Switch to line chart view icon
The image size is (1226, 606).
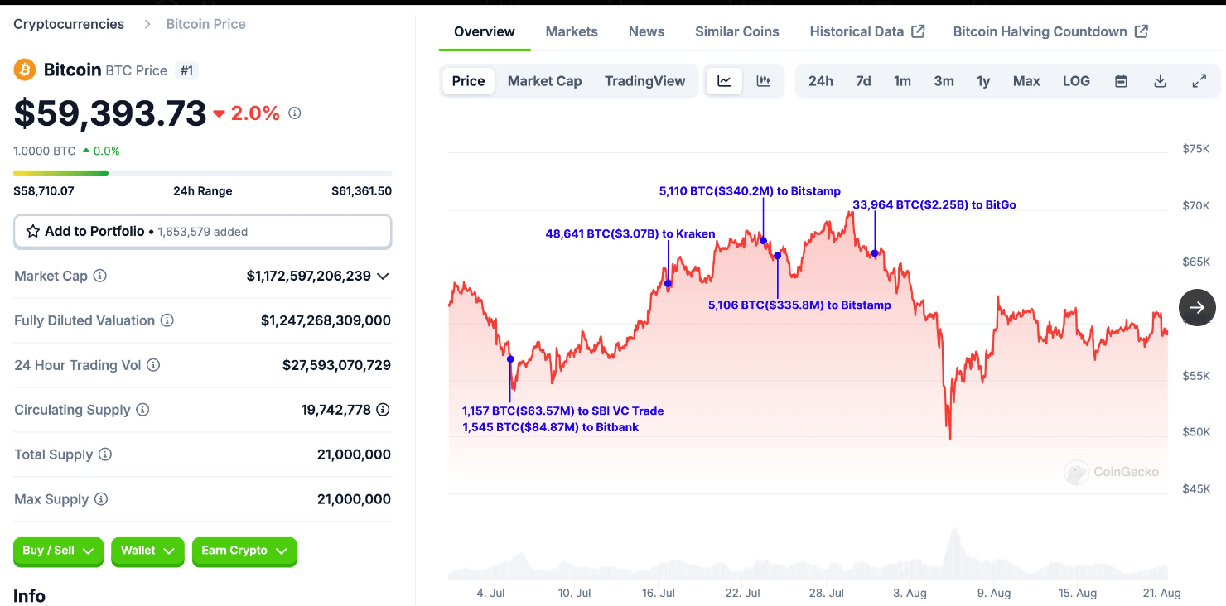[724, 81]
